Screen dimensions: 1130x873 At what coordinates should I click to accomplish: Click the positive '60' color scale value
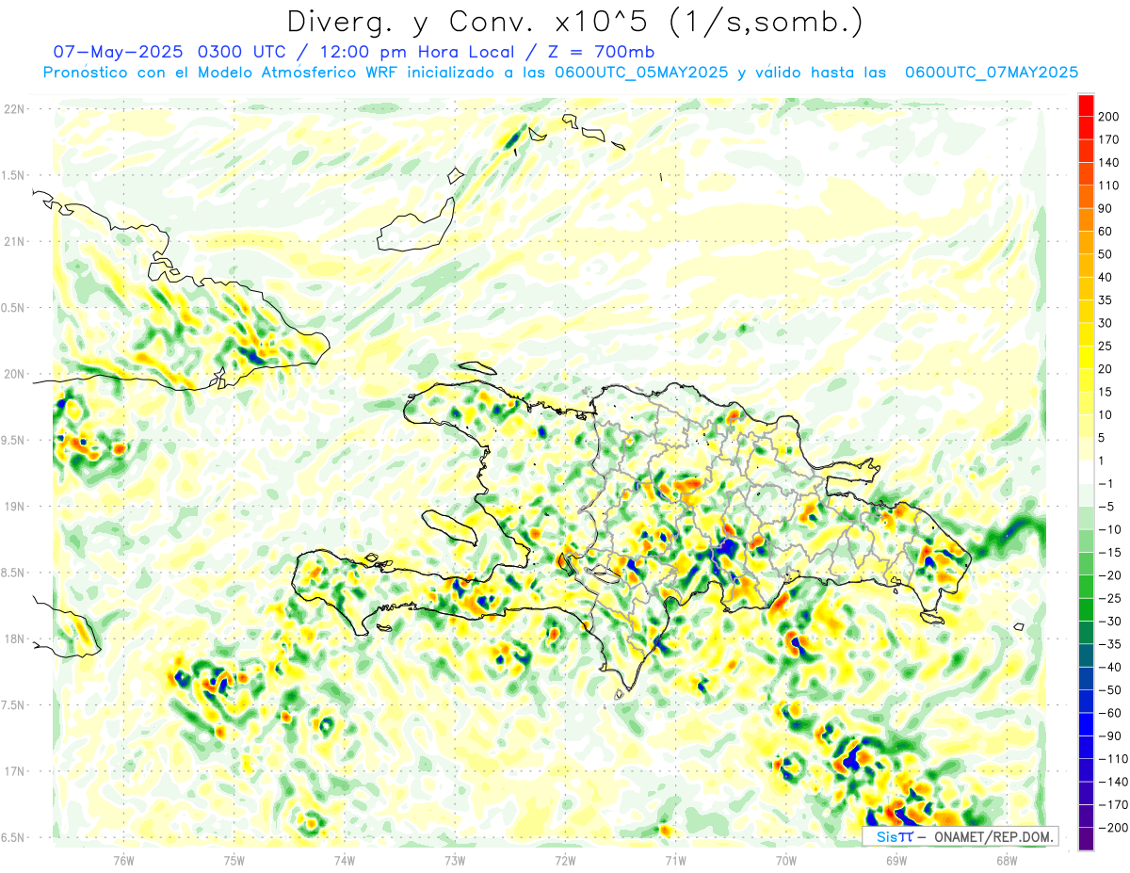point(1106,232)
